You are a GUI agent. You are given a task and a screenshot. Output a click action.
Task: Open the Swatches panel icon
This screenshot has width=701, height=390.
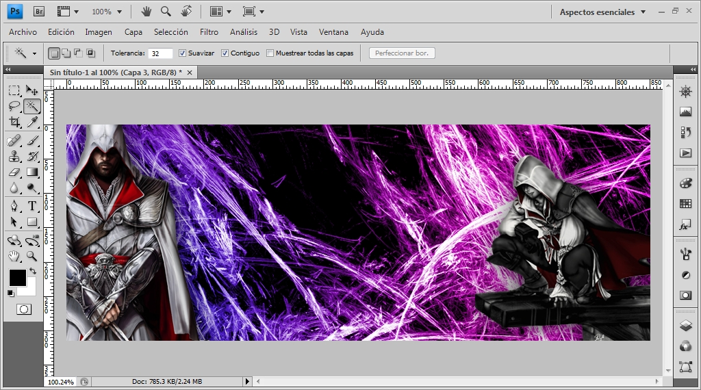(685, 204)
